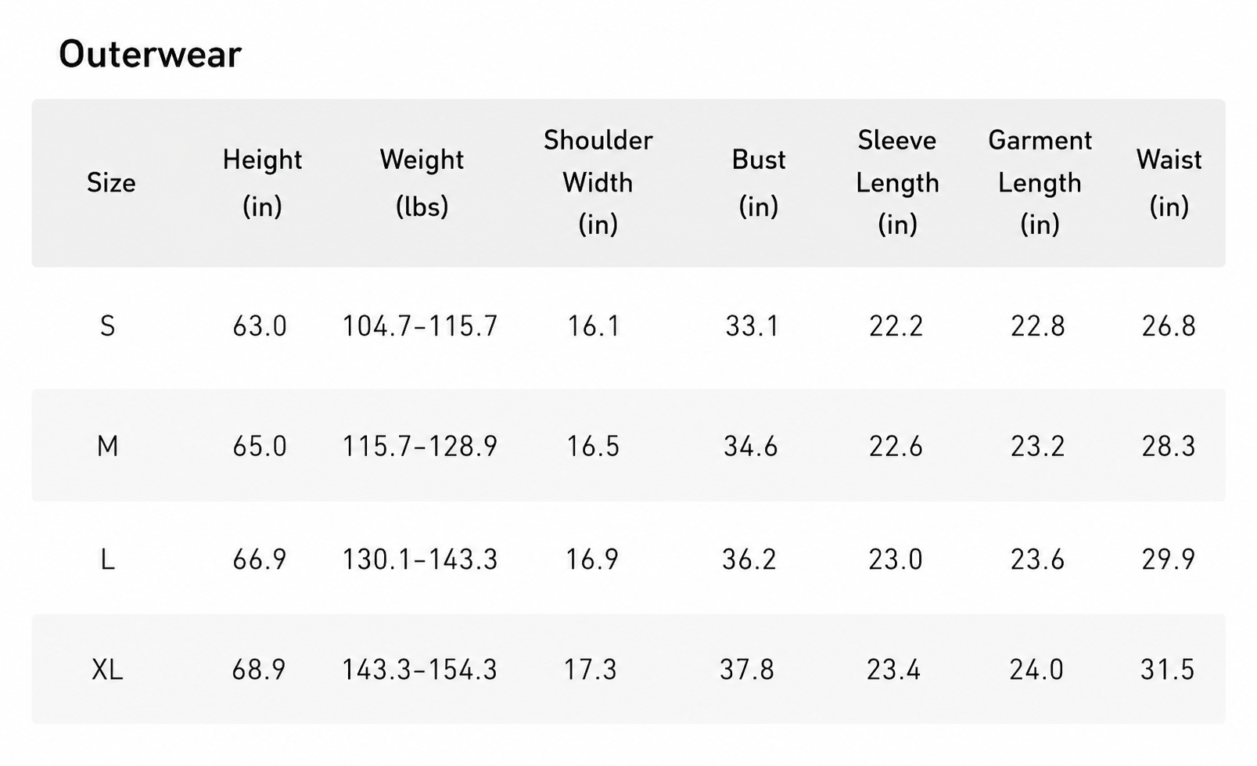The image size is (1257, 766).
Task: Select the Waist (in) column header
Action: 1169,182
